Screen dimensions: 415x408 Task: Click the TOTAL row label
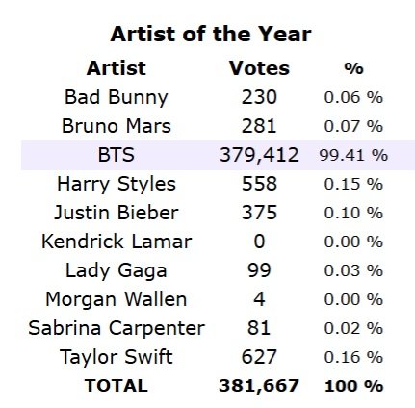pos(117,386)
